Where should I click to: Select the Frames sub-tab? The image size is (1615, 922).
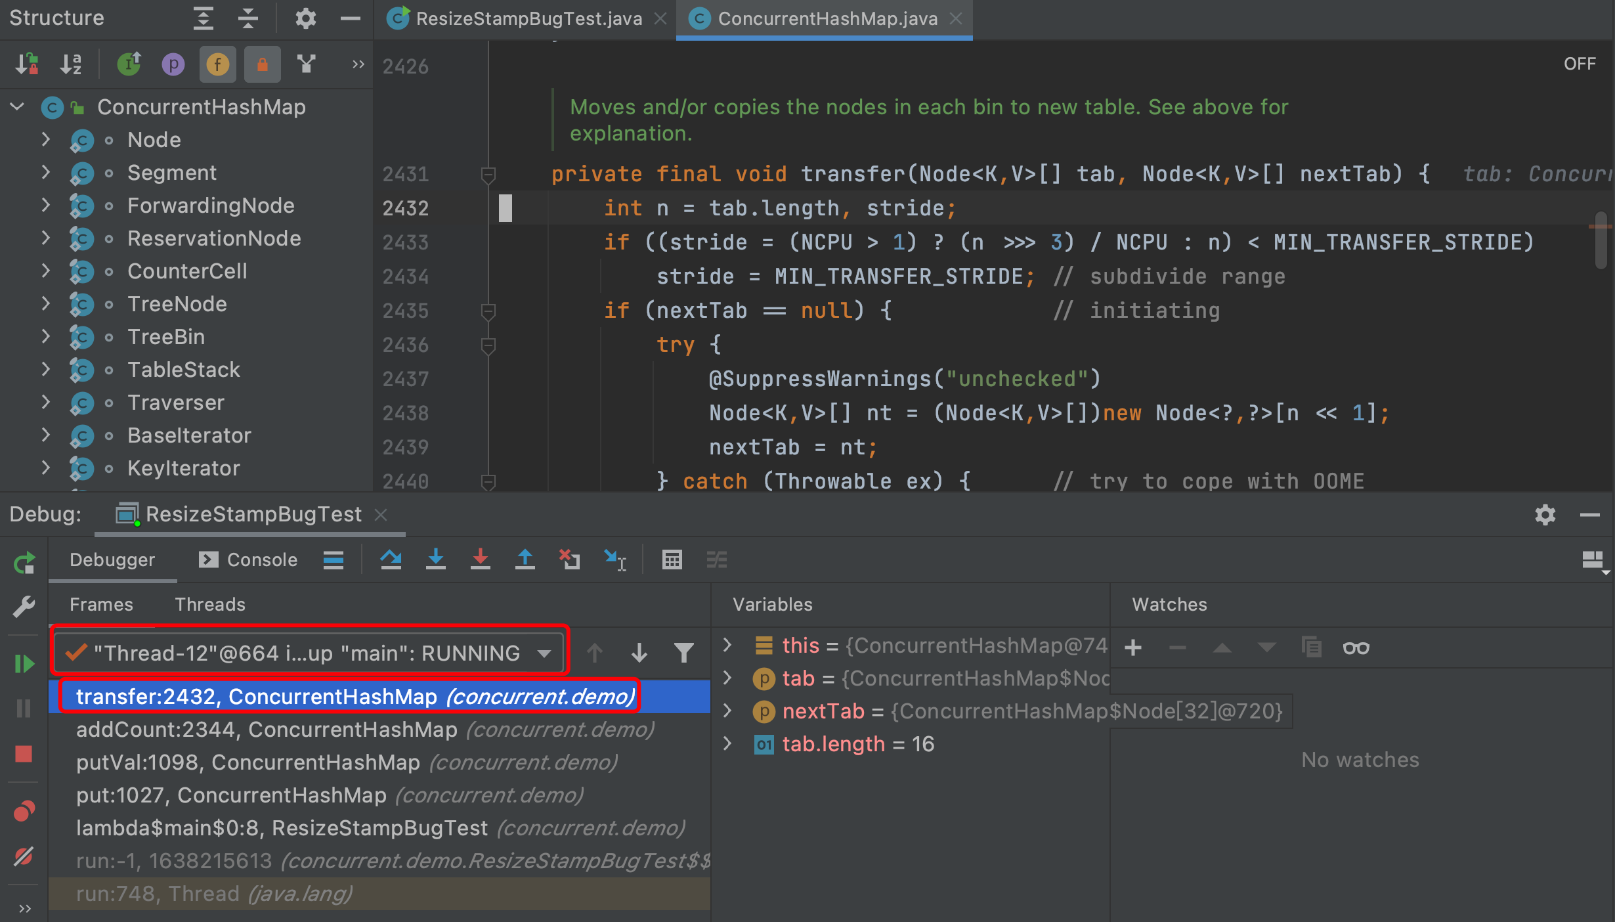pos(101,604)
